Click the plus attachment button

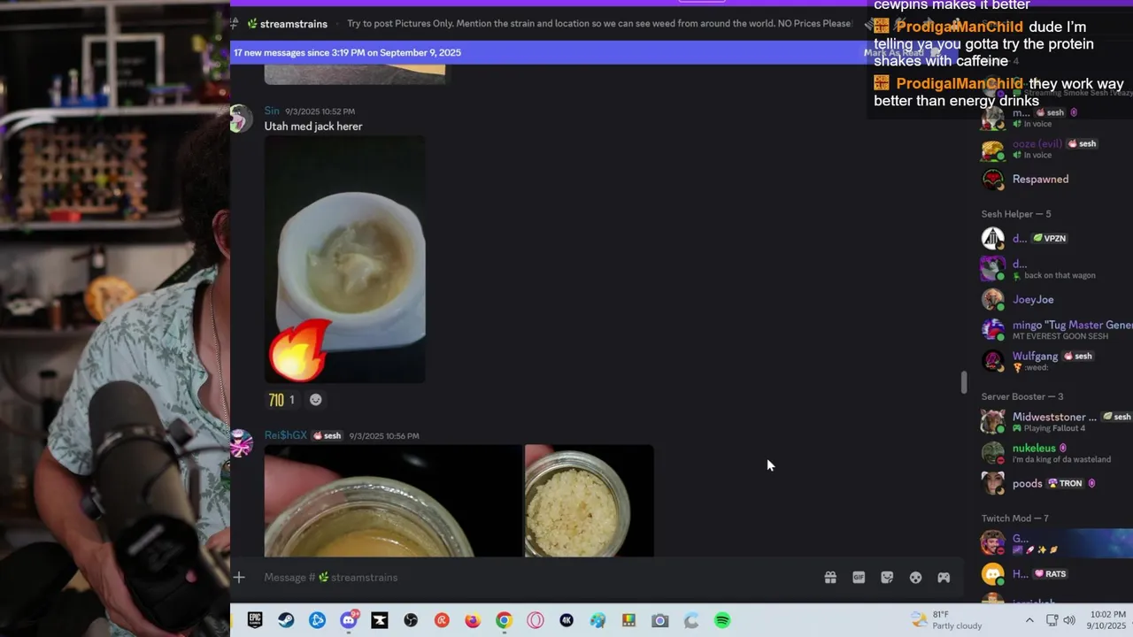[x=239, y=578]
